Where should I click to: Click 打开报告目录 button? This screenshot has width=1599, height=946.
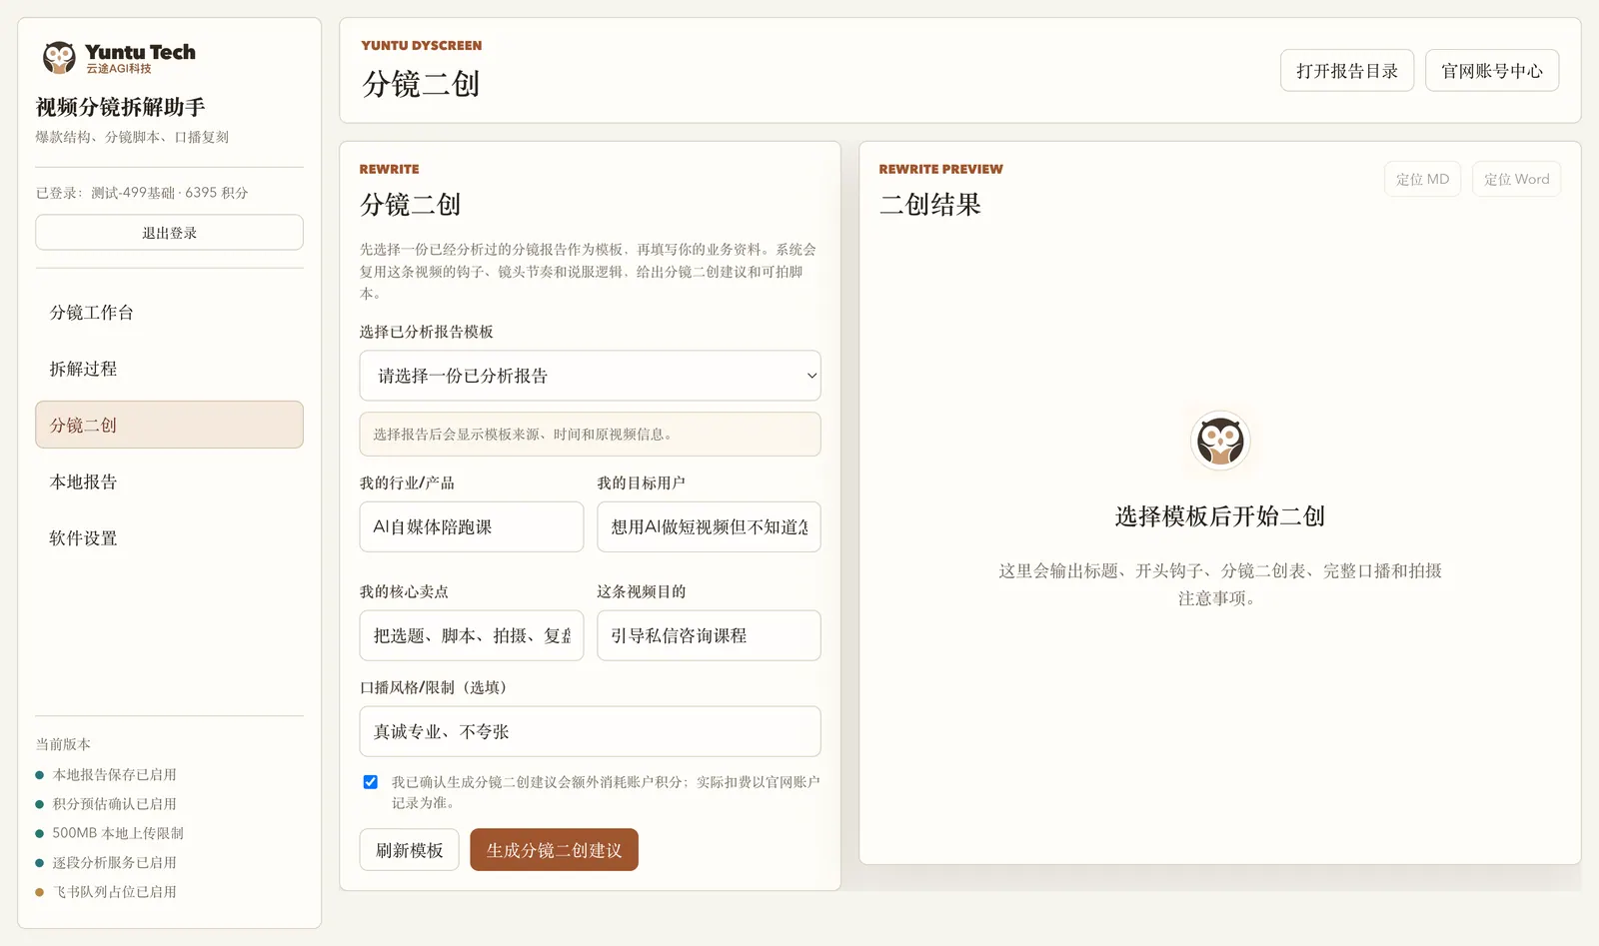[x=1347, y=71]
